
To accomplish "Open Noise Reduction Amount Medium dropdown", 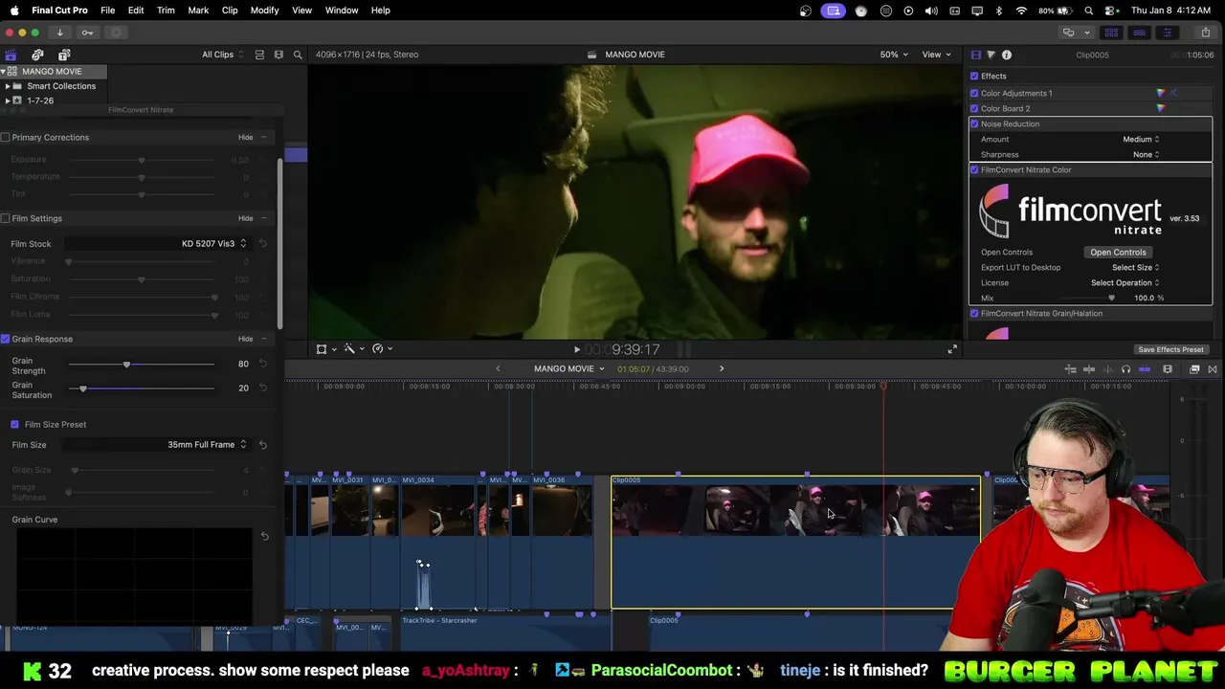I will [x=1141, y=139].
